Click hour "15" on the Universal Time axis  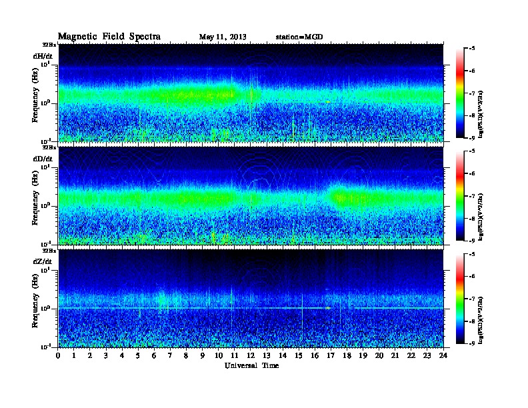[x=299, y=355]
